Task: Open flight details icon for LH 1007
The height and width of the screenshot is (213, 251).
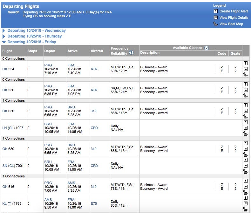Action: [245, 128]
